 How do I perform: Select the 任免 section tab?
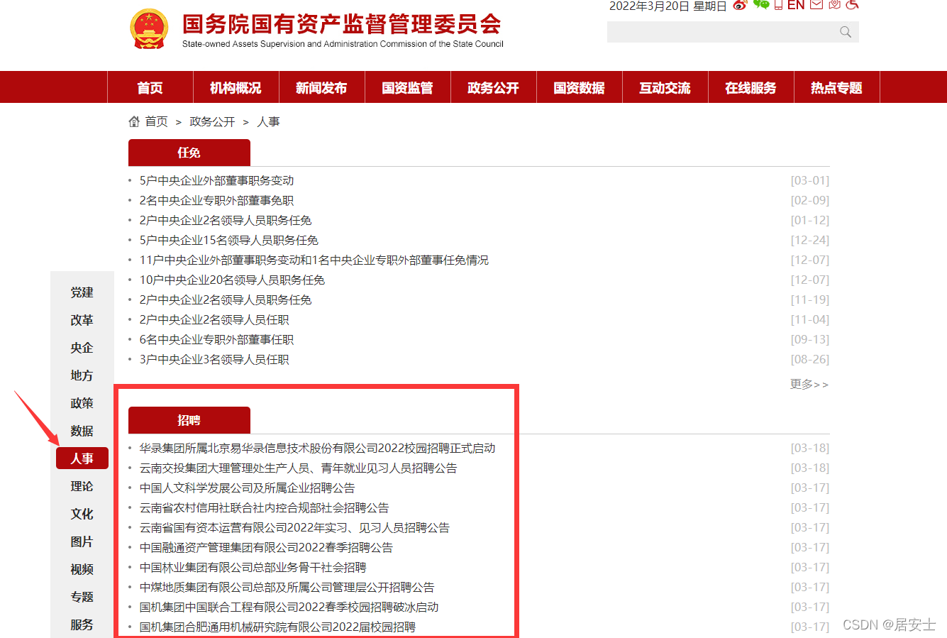click(189, 153)
